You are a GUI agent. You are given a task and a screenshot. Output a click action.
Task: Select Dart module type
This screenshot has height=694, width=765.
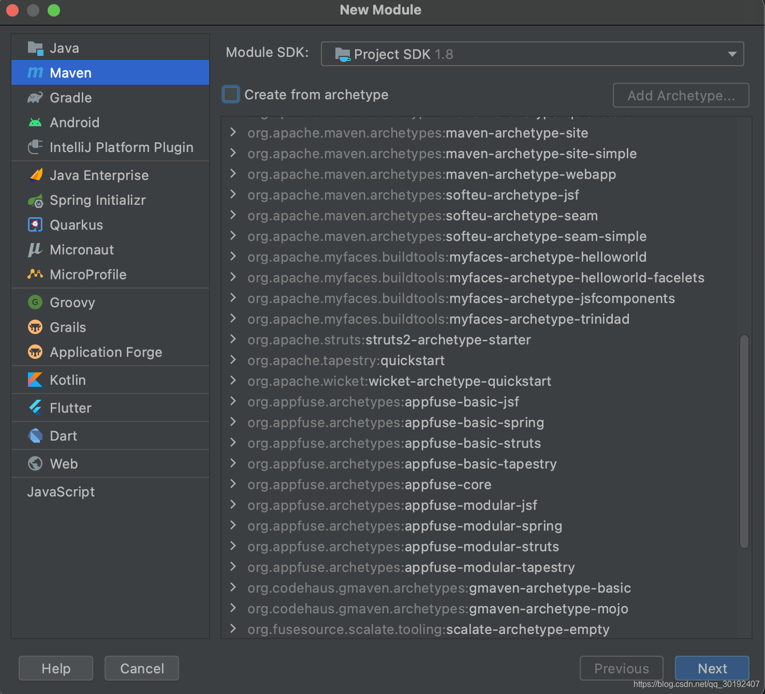coord(110,436)
